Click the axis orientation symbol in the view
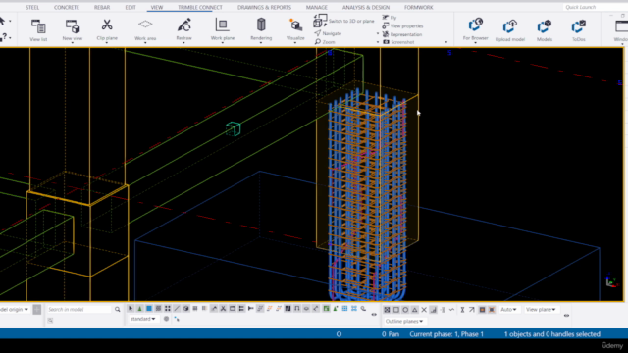628x353 pixels. pyautogui.click(x=610, y=281)
